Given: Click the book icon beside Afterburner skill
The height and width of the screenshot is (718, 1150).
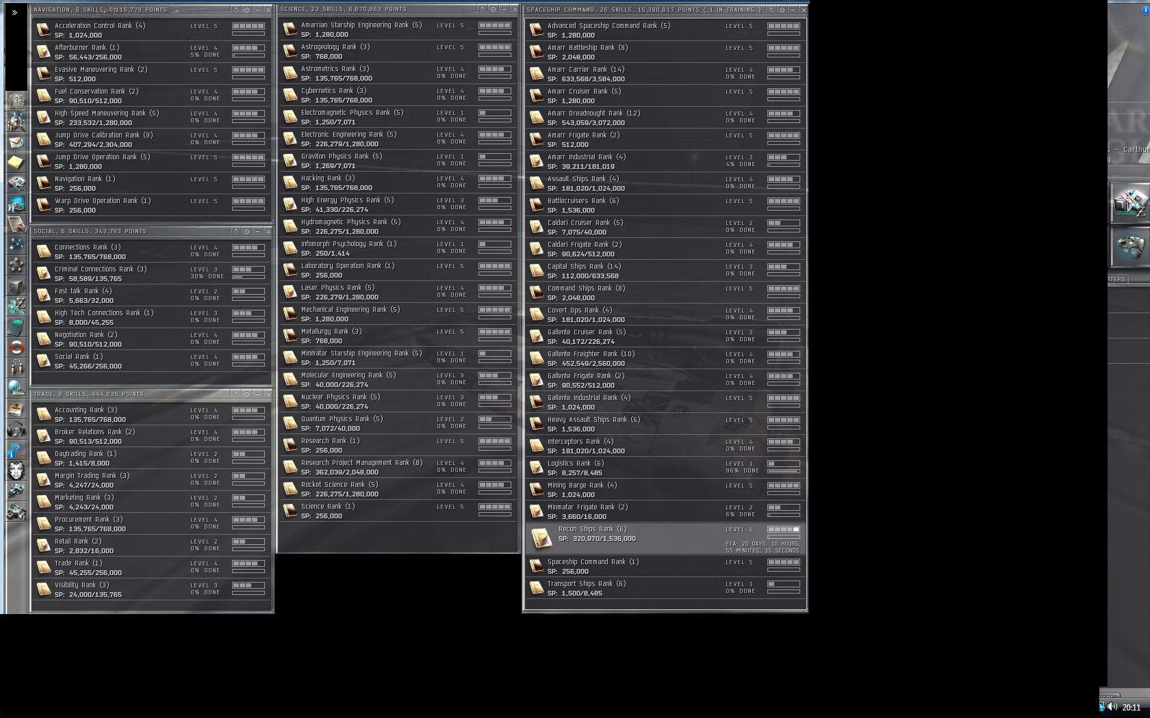Looking at the screenshot, I should point(43,52).
